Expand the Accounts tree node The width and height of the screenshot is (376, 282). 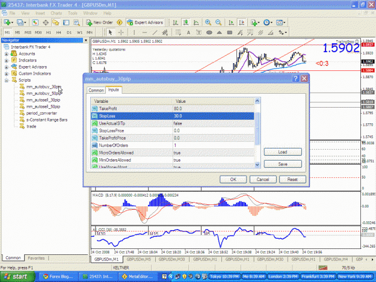click(x=7, y=54)
